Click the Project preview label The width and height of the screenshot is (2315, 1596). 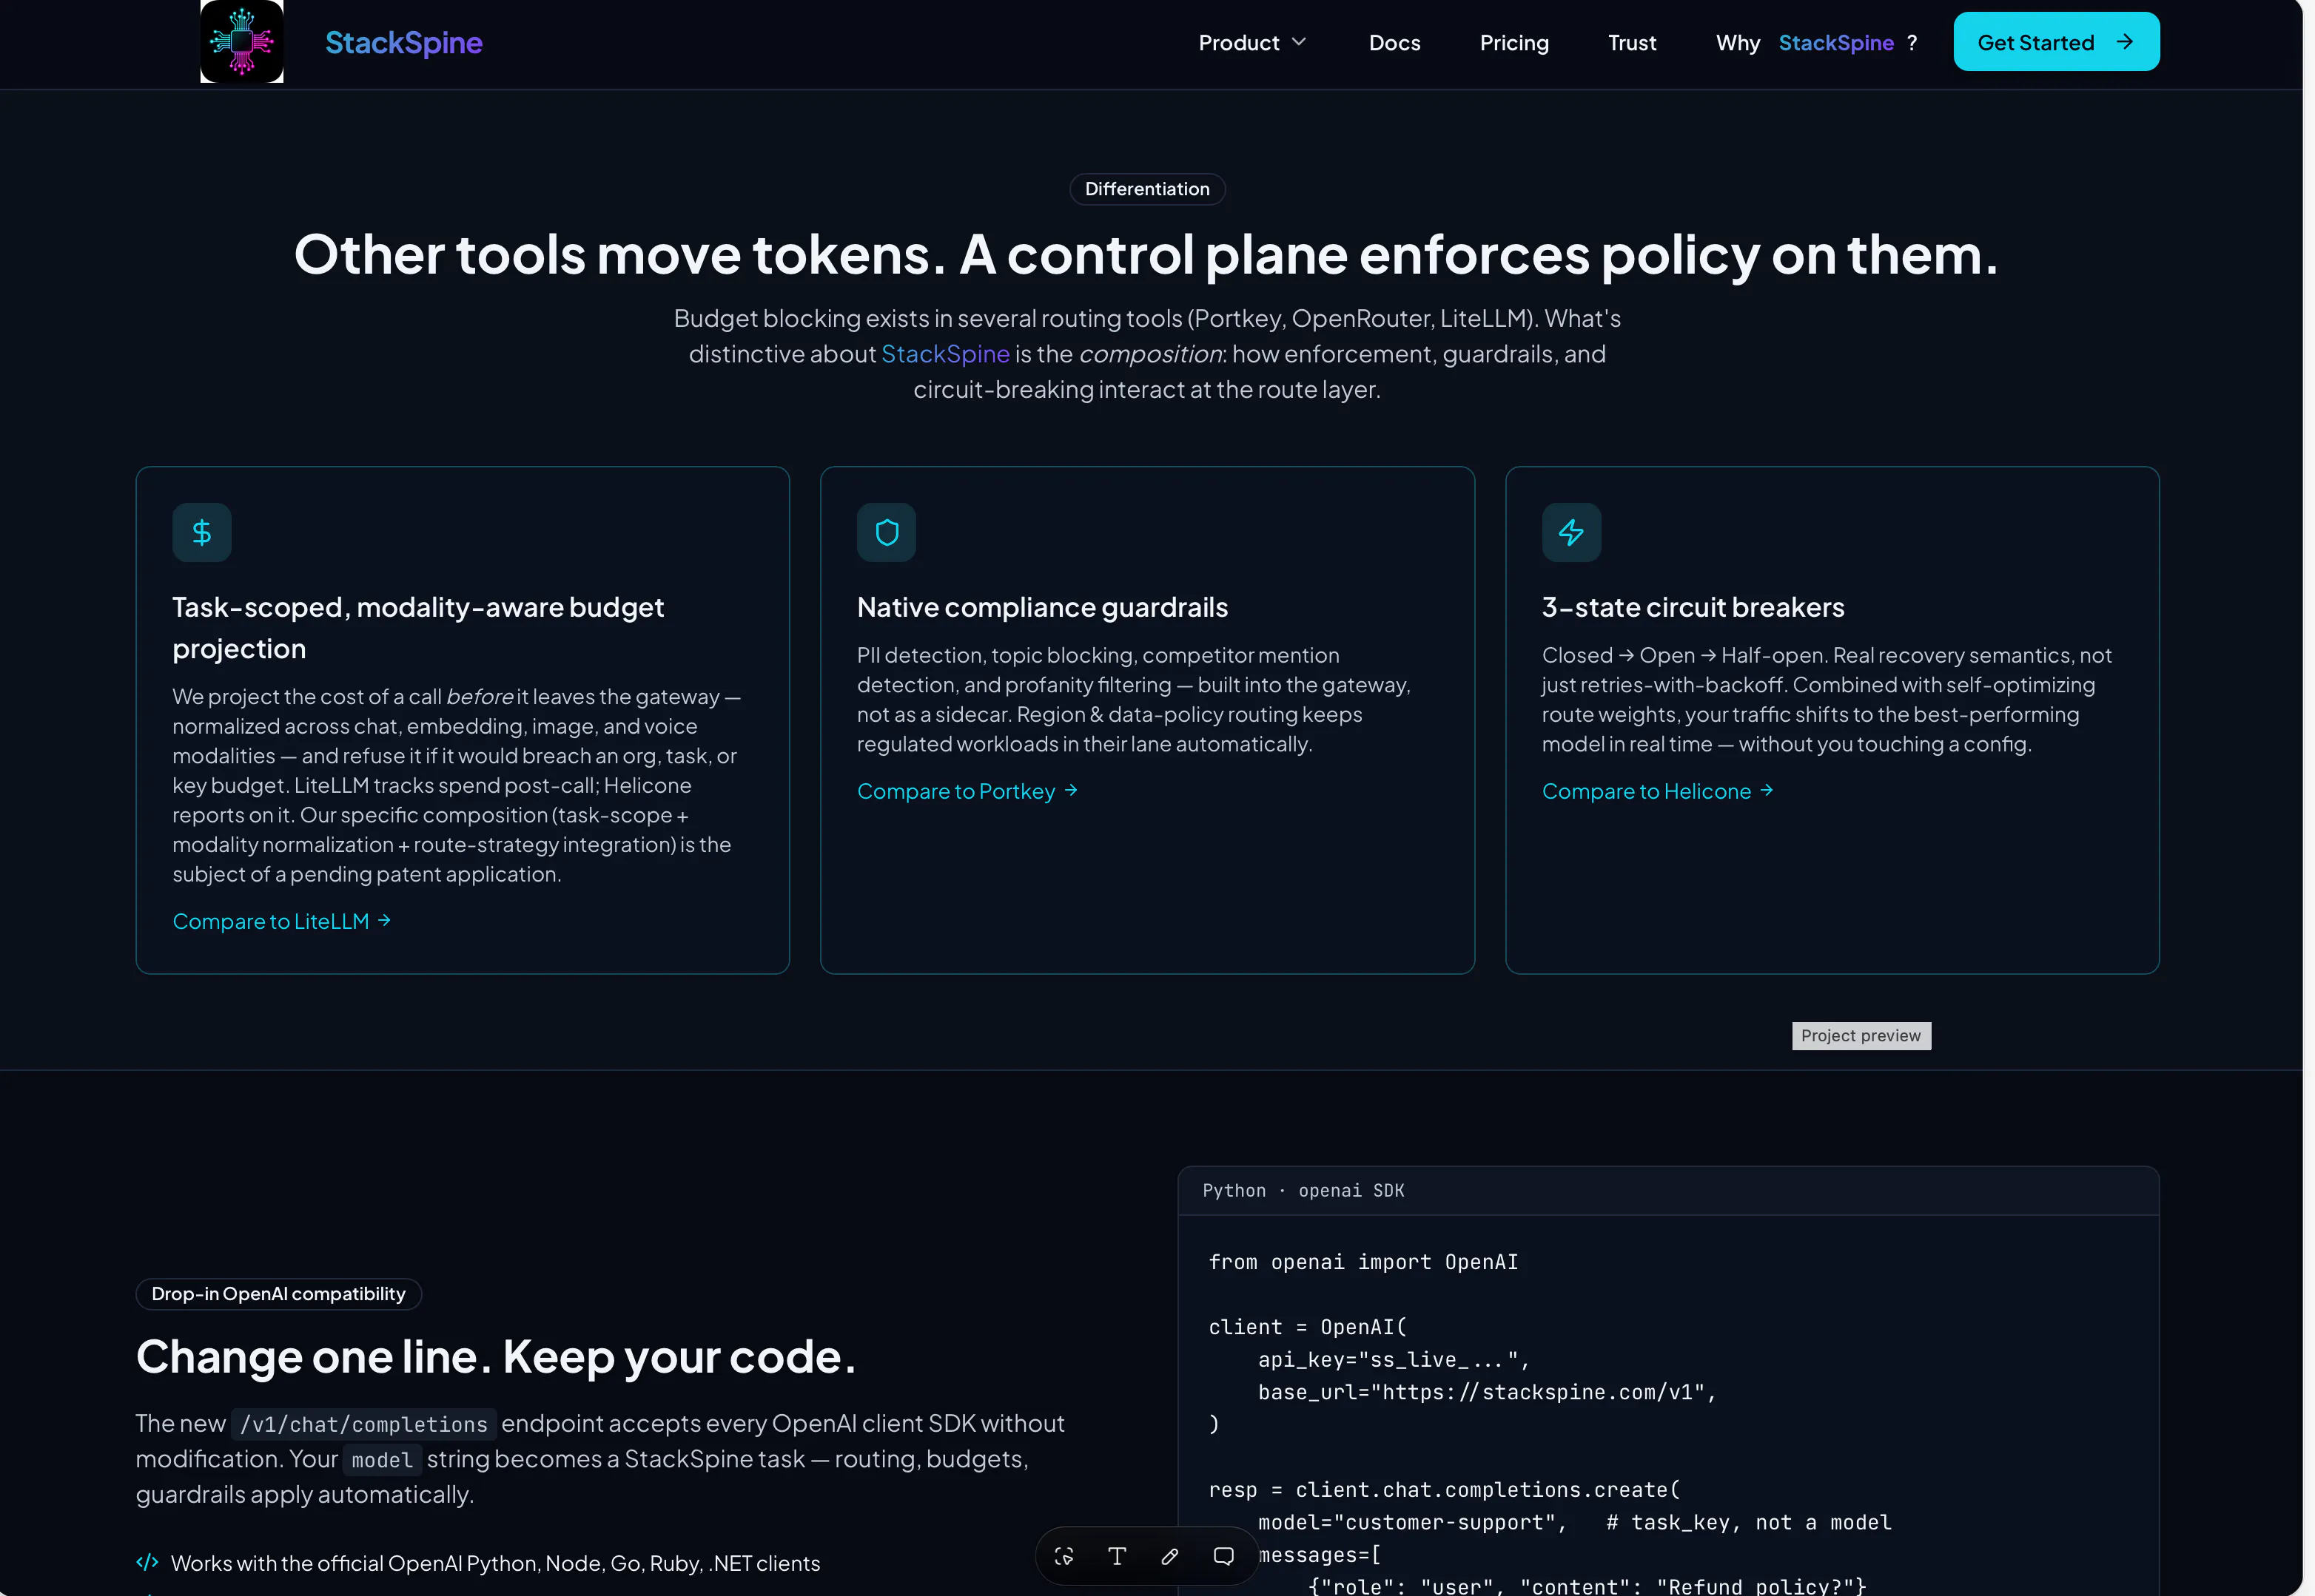[1861, 1036]
